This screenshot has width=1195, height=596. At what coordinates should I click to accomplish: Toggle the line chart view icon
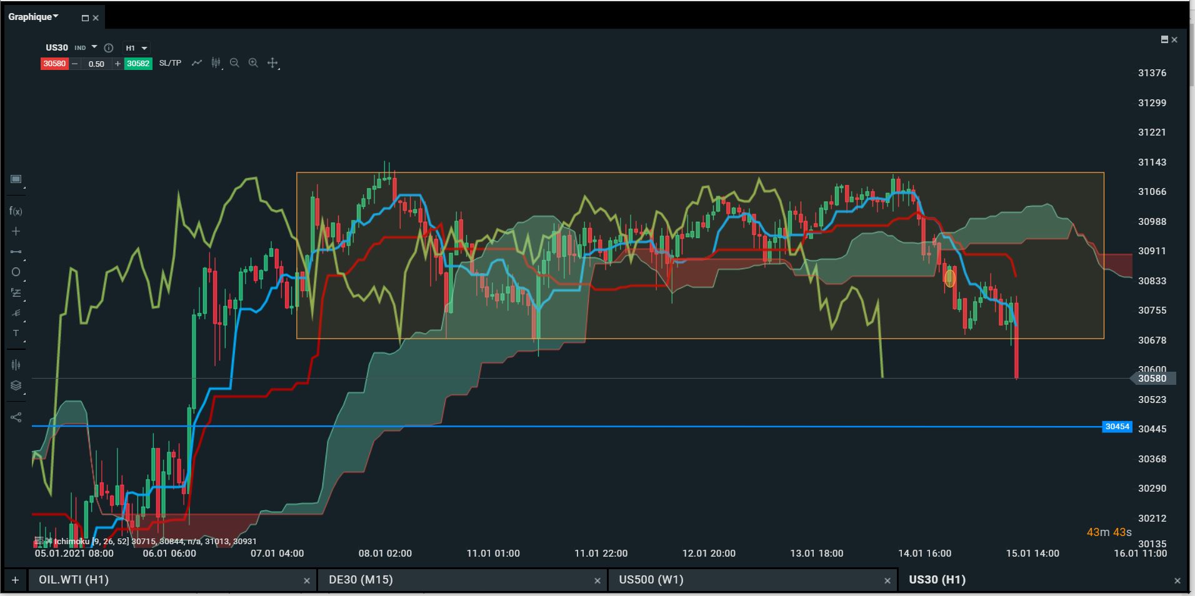(197, 63)
